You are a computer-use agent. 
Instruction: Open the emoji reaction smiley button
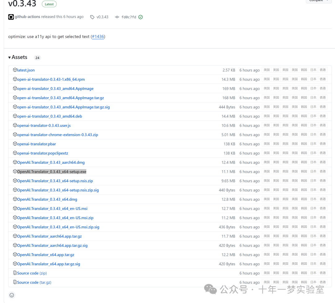12,295
